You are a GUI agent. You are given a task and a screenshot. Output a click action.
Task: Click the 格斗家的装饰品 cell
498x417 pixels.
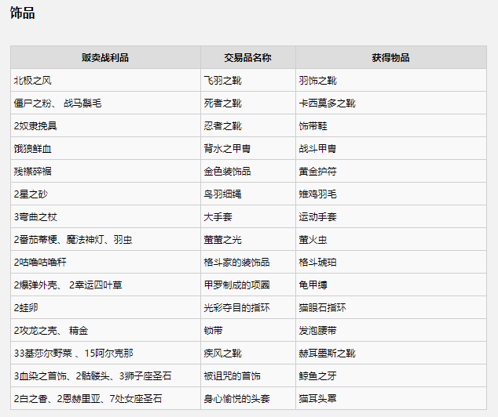(x=237, y=263)
